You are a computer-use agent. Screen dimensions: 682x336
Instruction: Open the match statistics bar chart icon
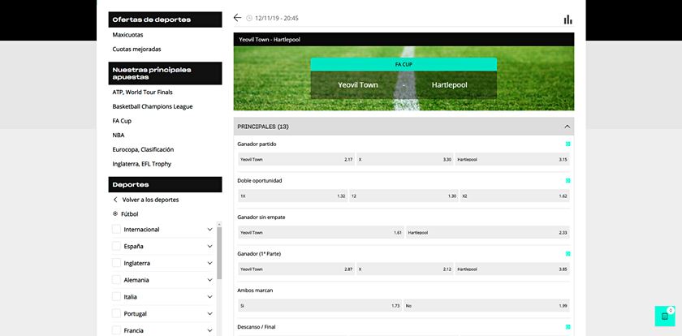pos(568,19)
